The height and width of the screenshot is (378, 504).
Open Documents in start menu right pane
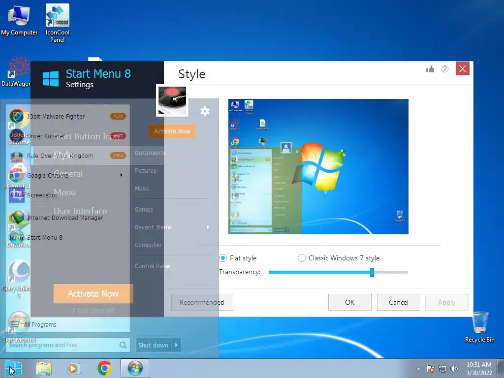(x=150, y=153)
